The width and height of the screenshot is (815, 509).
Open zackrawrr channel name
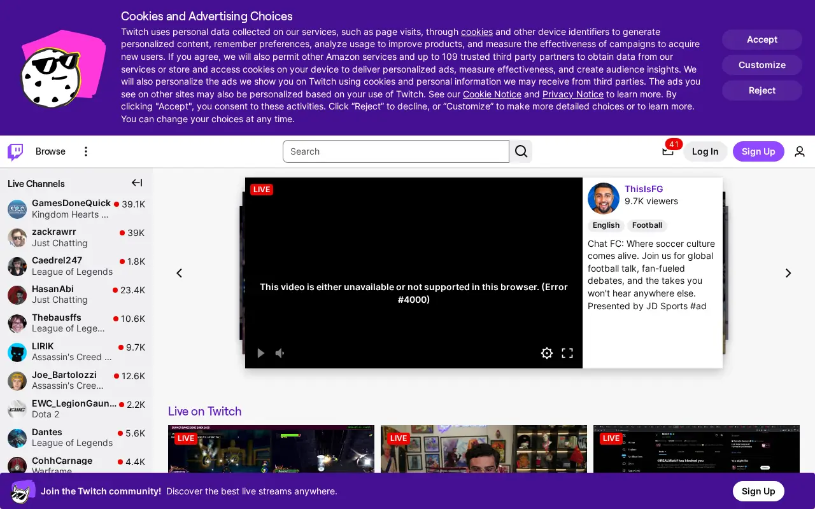54,232
